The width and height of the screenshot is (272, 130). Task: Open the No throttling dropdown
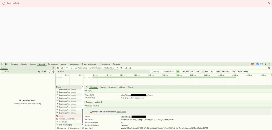coord(111,68)
